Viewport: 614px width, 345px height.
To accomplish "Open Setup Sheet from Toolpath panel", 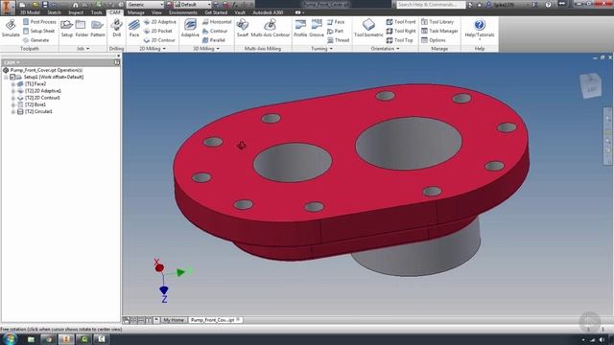I will [38, 31].
